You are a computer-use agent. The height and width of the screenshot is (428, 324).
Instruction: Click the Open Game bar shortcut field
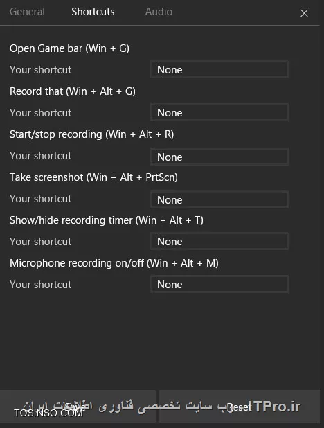[219, 70]
